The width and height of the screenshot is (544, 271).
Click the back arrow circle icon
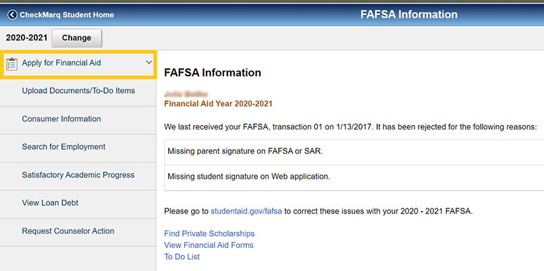[12, 15]
